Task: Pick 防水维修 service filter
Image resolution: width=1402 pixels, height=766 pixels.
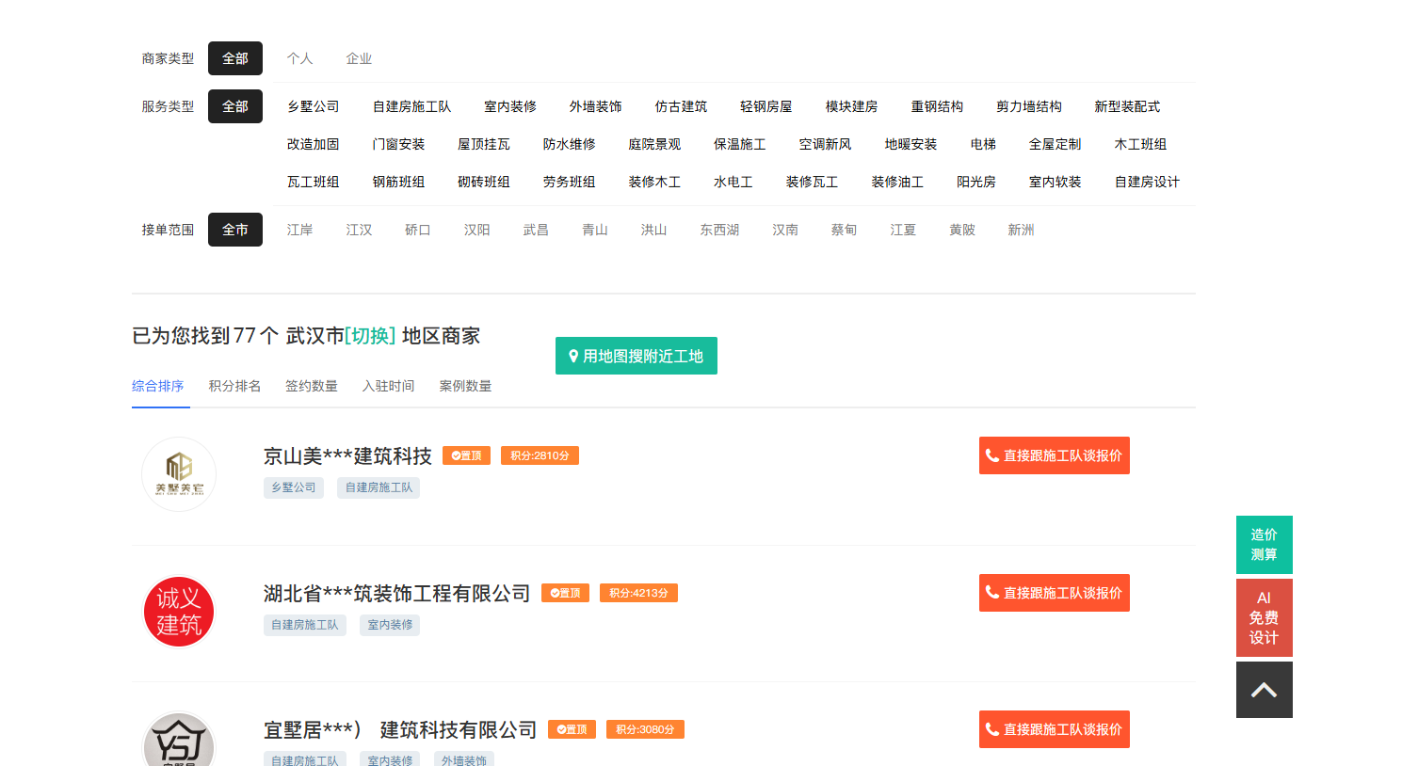Action: tap(570, 144)
